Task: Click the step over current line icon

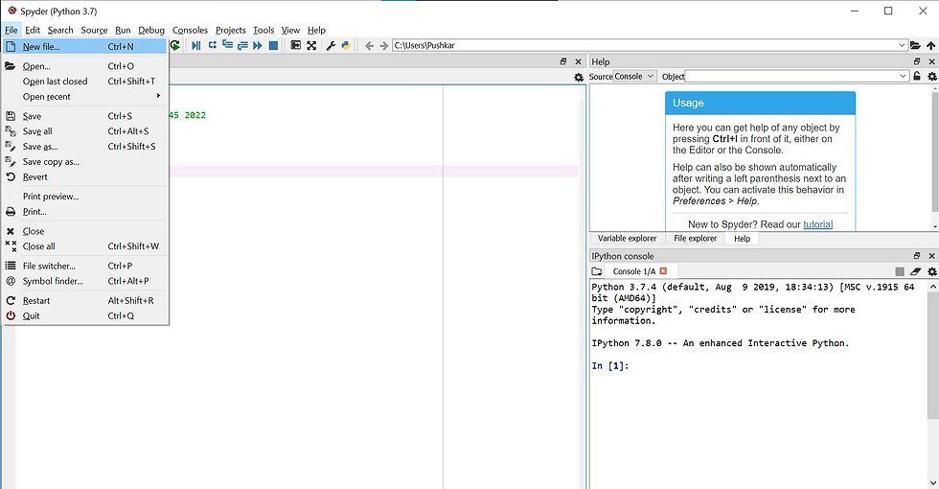Action: click(212, 46)
